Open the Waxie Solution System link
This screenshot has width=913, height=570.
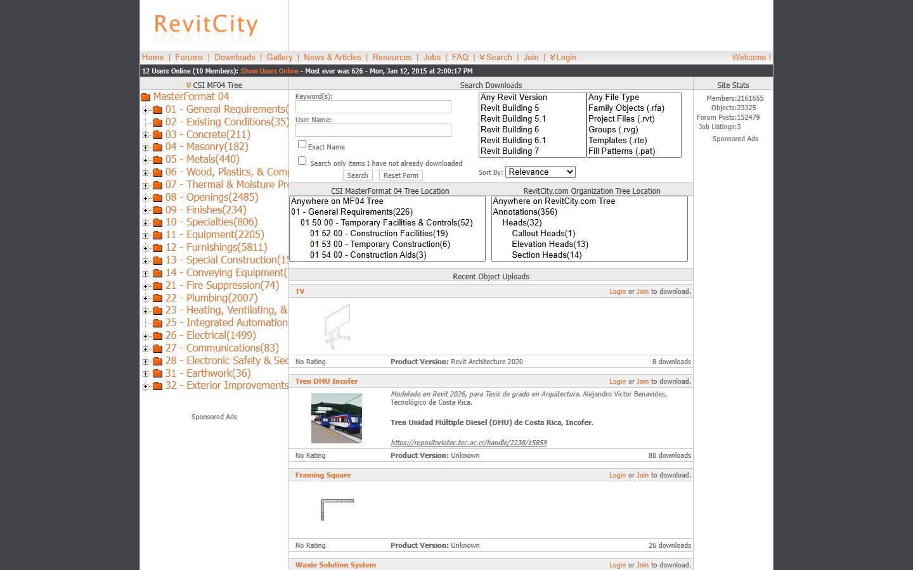click(x=335, y=565)
